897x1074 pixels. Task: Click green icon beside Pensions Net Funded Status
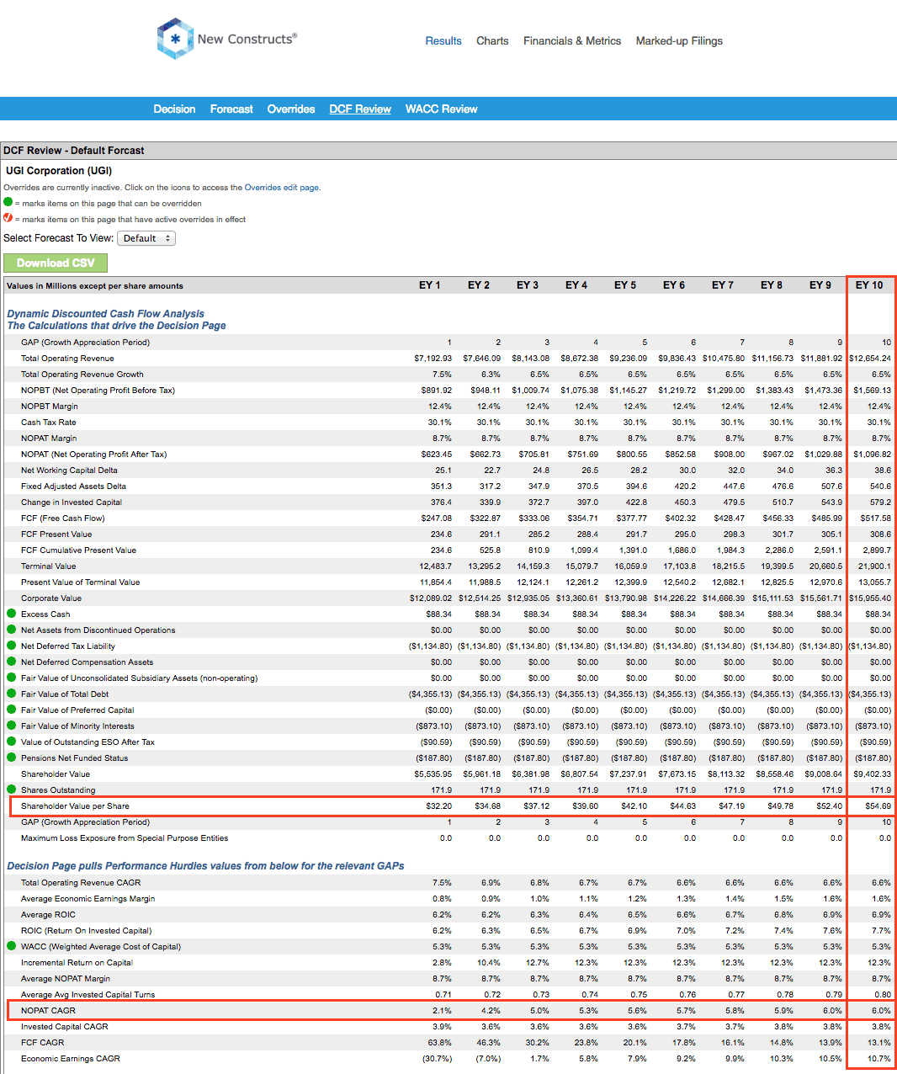tap(12, 758)
